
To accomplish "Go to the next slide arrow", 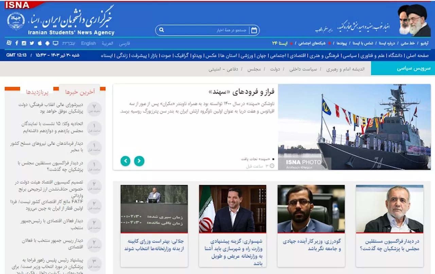I will pos(139,161).
